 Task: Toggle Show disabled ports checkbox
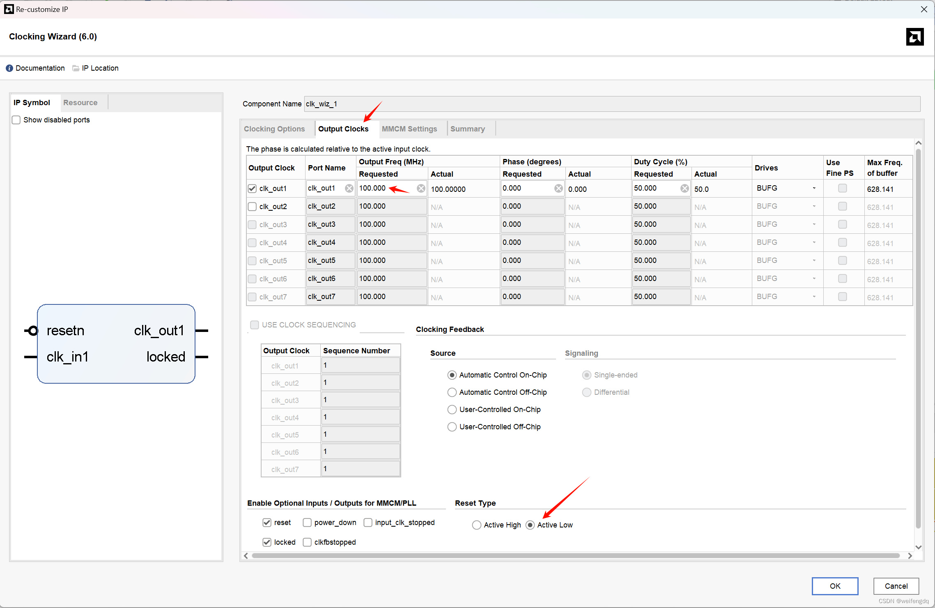[x=16, y=120]
